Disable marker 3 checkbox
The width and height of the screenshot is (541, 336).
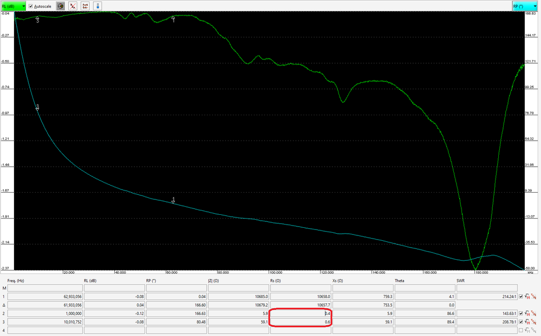click(x=521, y=321)
